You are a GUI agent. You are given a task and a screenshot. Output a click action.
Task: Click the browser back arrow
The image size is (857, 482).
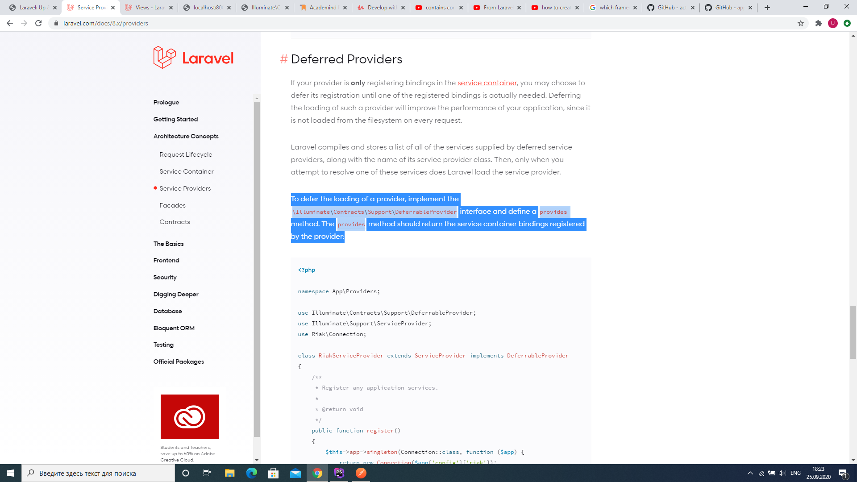click(10, 23)
